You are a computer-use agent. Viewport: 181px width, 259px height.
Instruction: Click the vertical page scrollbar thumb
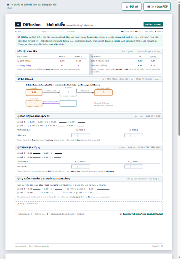tap(179, 69)
